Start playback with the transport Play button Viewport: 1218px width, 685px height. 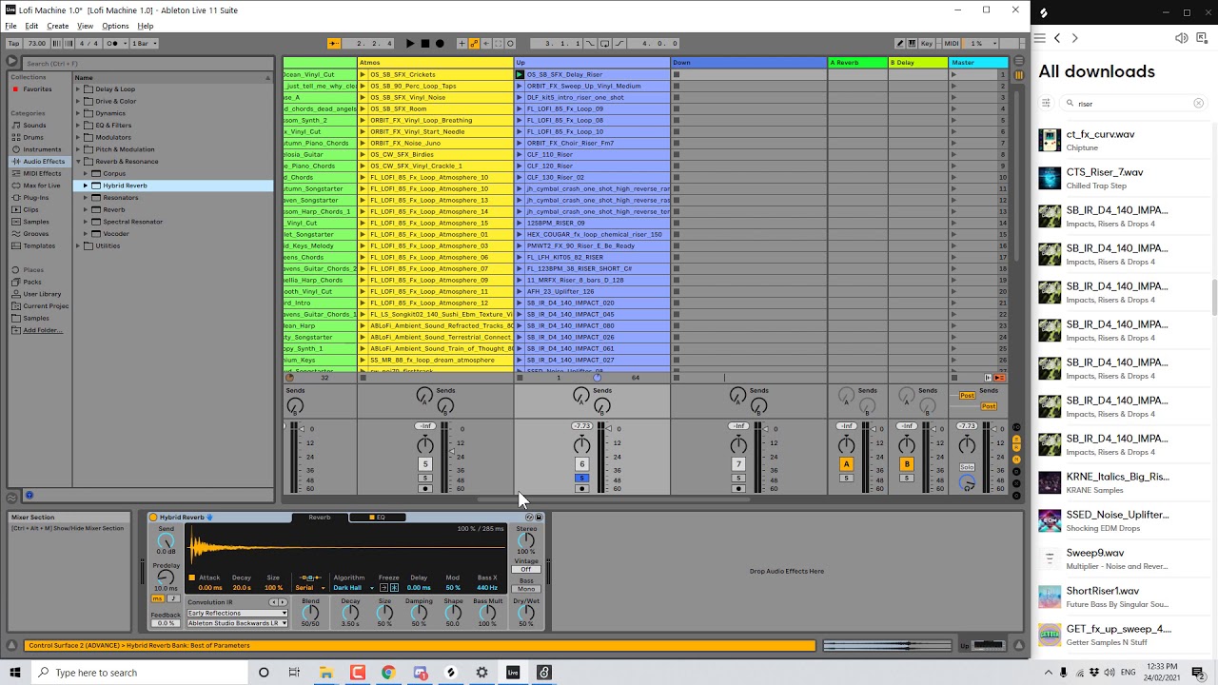(410, 43)
